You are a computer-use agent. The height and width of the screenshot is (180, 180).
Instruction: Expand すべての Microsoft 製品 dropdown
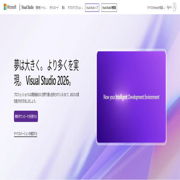click(156, 8)
